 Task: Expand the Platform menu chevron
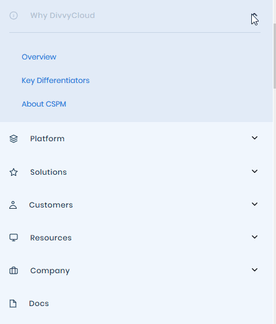(254, 138)
